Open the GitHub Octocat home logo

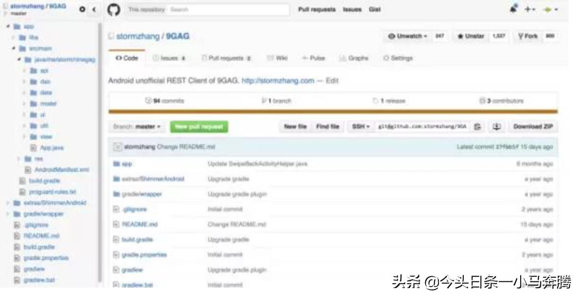(113, 9)
